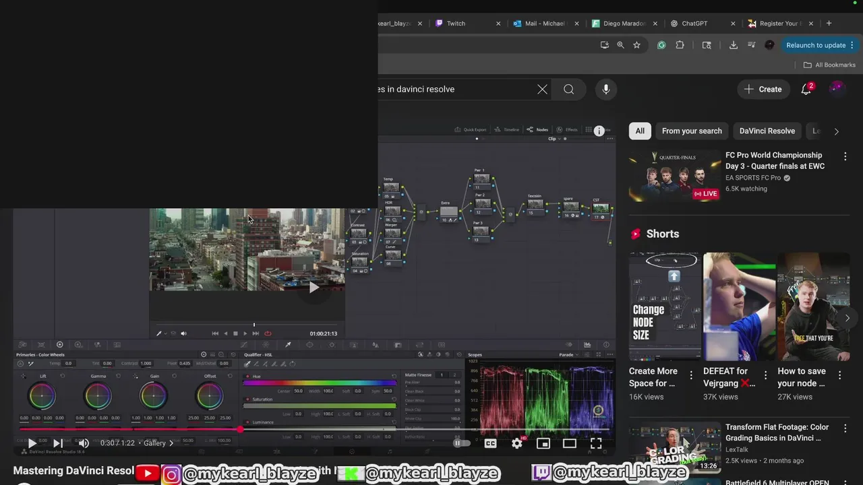Screen dimensions: 863x485
Task: Click the Timeline button in Resolve toolbar
Action: coord(507,129)
